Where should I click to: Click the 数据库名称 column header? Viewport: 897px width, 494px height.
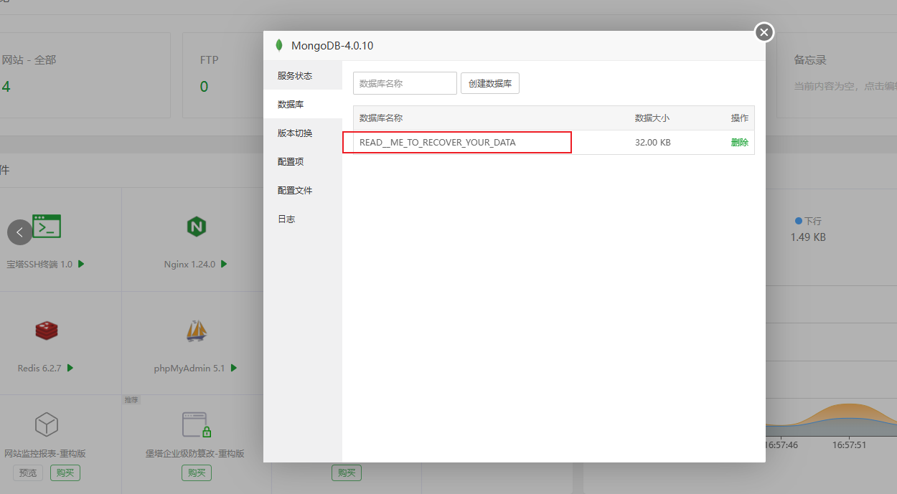click(x=381, y=118)
